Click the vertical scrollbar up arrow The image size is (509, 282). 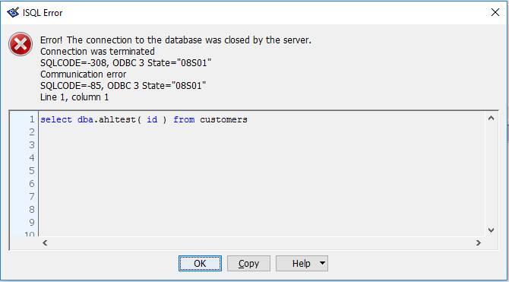[491, 119]
